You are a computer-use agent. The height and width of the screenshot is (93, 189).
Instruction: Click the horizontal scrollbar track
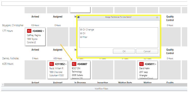tap(96, 85)
